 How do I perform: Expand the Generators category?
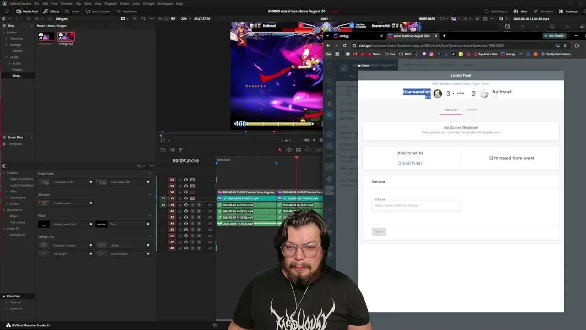[7, 198]
